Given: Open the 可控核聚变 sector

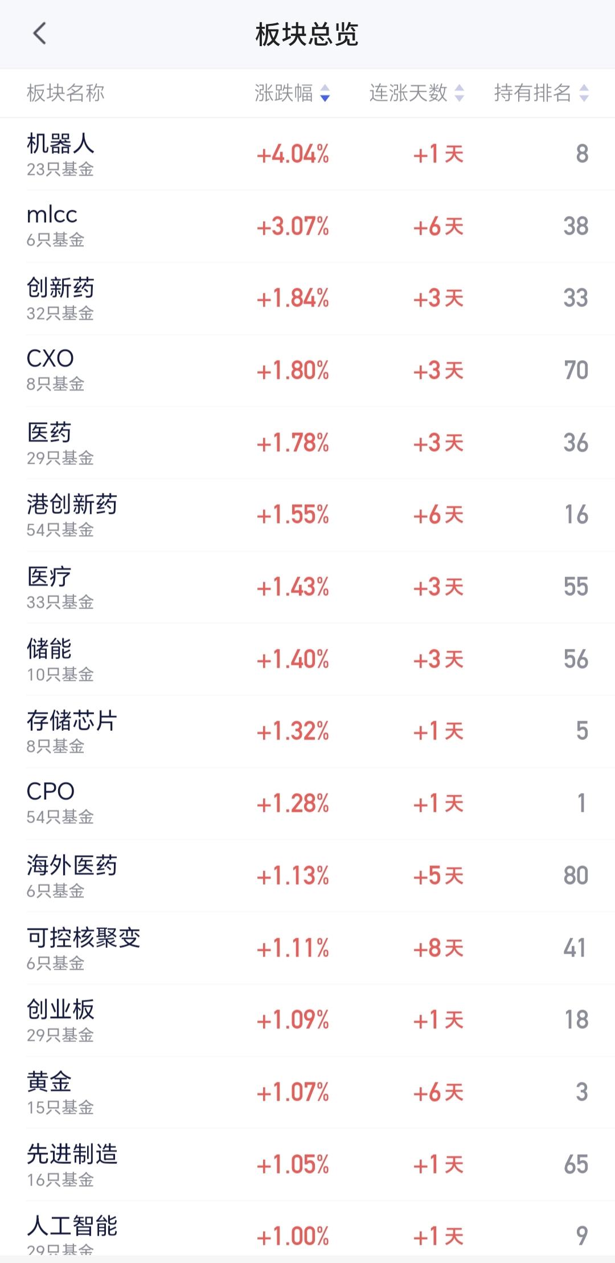Looking at the screenshot, I should tap(307, 948).
